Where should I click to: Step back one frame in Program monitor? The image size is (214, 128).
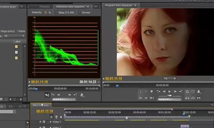(164, 92)
